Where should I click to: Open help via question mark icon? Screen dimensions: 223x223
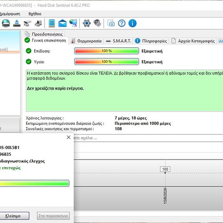(122, 23)
